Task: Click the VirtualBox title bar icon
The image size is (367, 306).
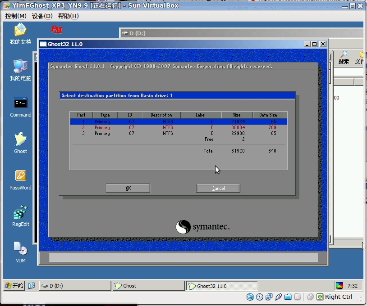Action: [x=7, y=5]
